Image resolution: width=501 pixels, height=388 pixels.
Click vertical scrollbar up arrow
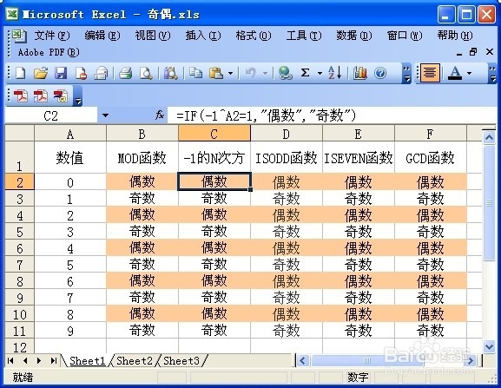(x=489, y=138)
